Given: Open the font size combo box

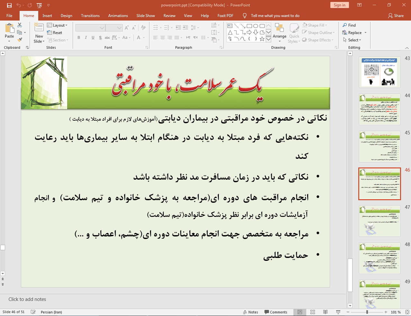Looking at the screenshot, I should point(114,28).
